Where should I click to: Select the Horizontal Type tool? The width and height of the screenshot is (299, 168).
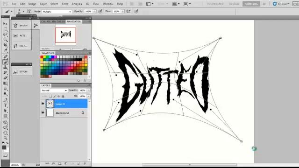pos(5,105)
